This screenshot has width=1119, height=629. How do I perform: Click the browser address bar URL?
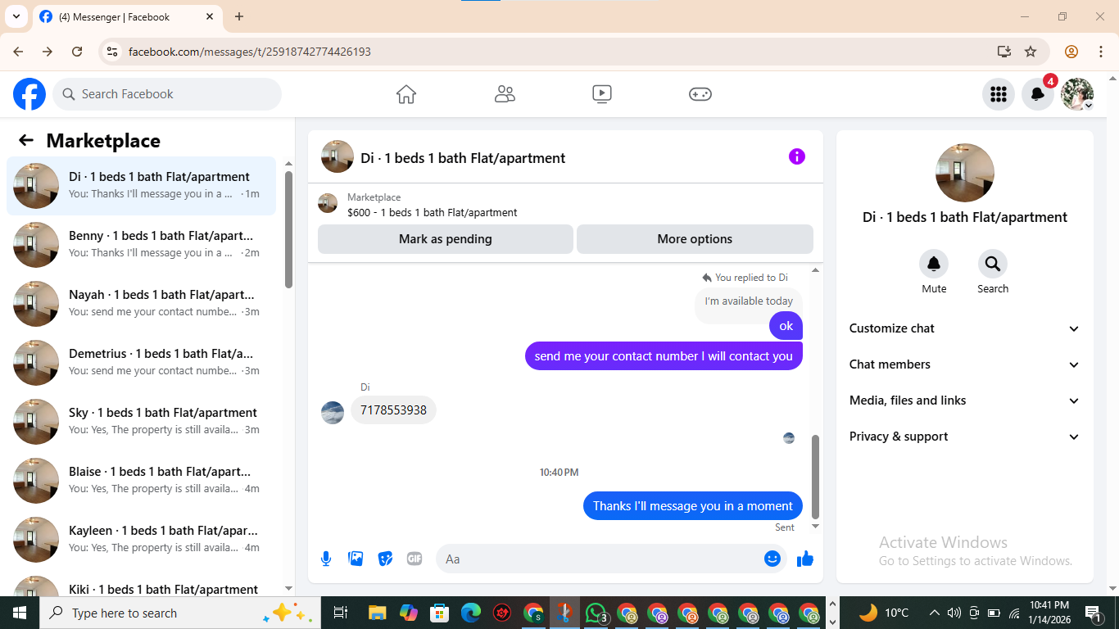click(x=250, y=52)
